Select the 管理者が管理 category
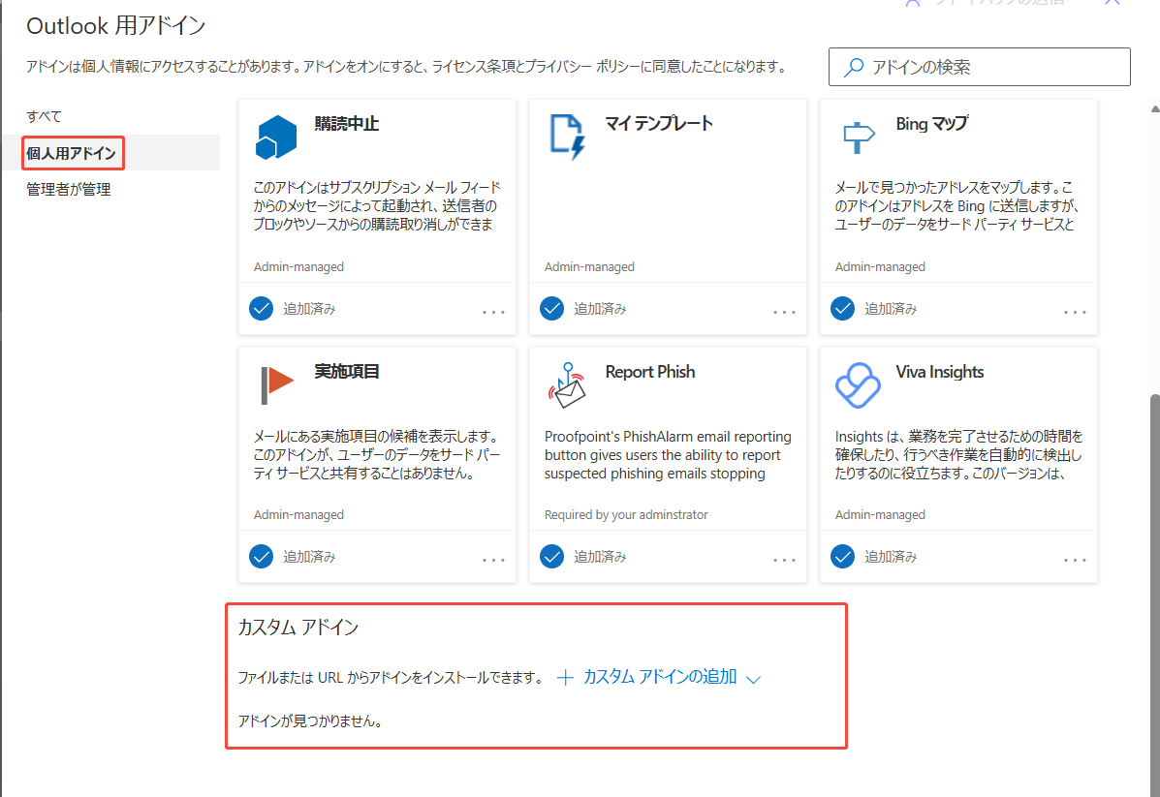1160x797 pixels. 69,189
